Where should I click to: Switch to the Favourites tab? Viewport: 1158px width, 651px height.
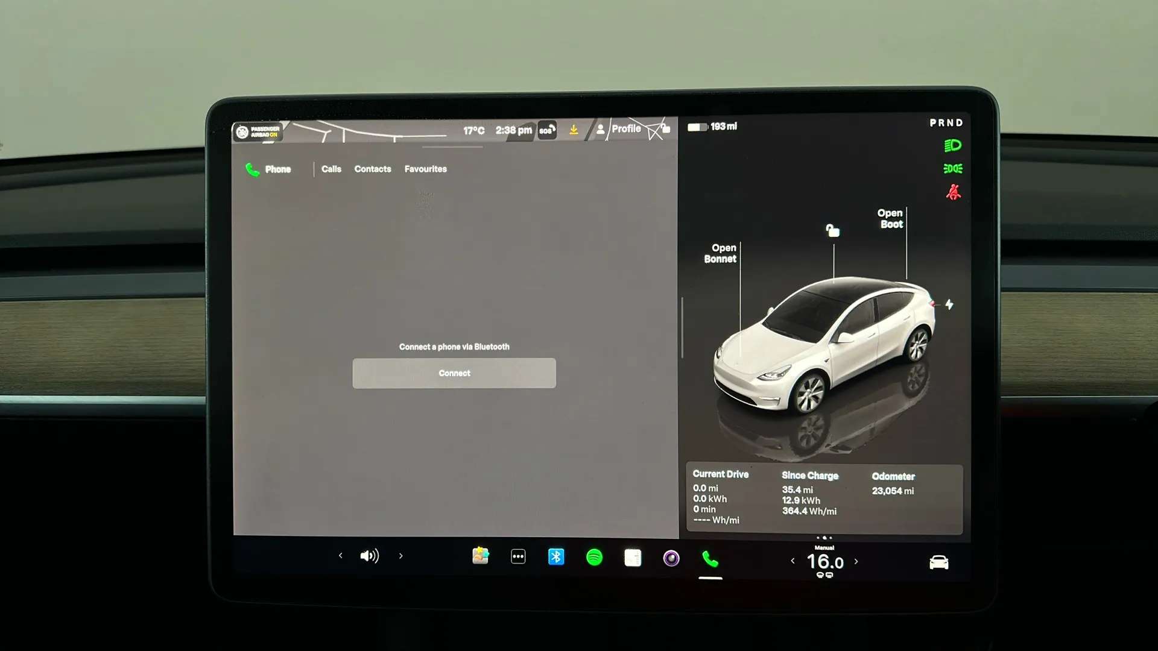[x=425, y=169]
